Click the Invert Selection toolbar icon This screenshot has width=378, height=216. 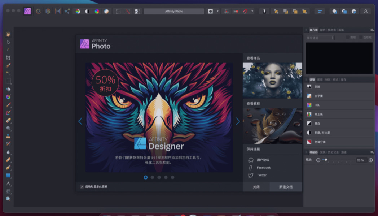137,11
